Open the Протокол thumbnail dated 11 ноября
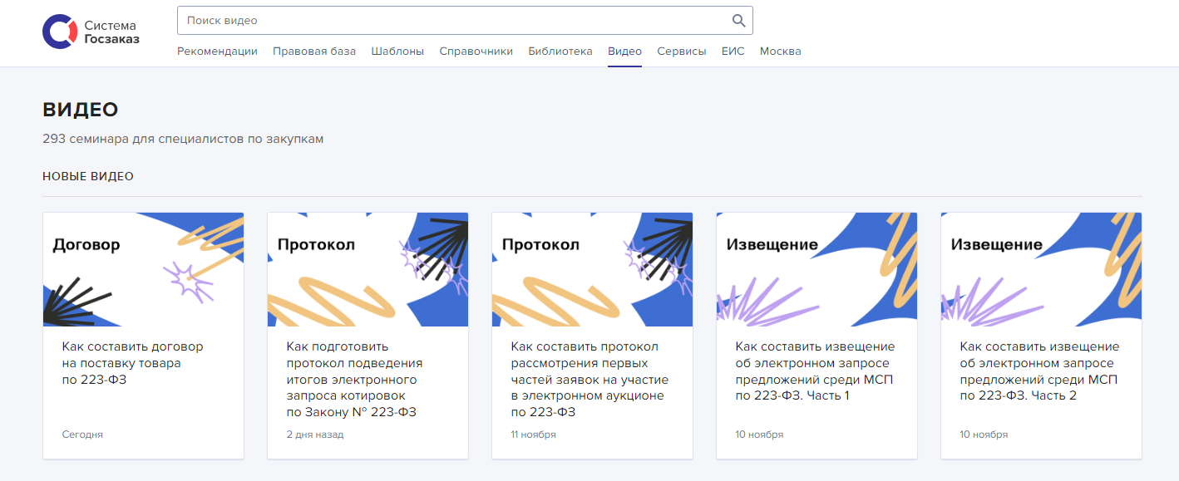Viewport: 1179px width, 481px height. coord(592,269)
